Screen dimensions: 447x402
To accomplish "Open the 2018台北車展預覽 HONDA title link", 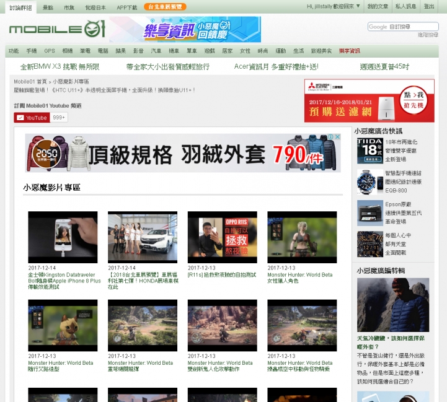I will click(143, 281).
